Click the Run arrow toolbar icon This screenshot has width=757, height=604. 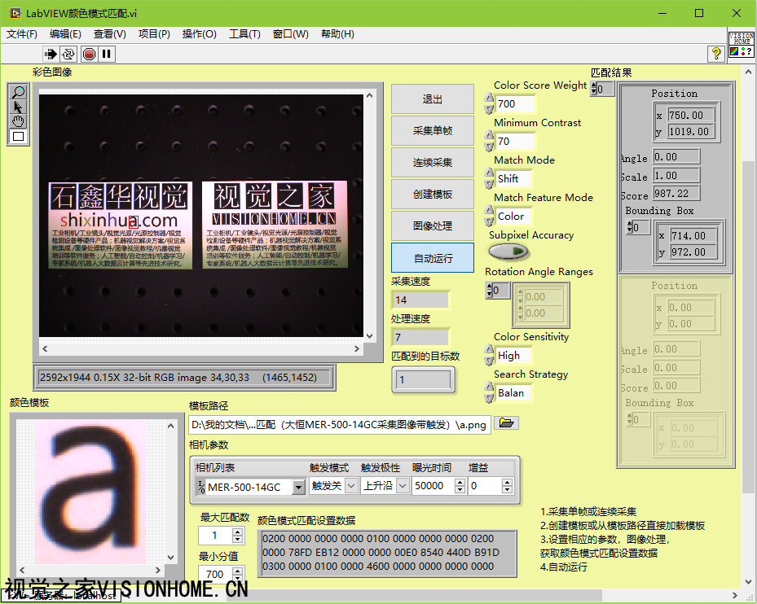(x=51, y=54)
